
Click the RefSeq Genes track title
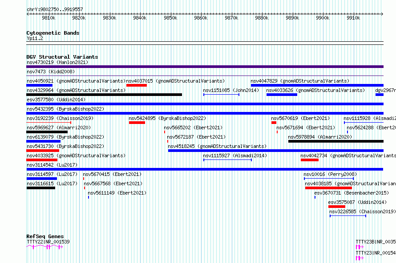click(45, 236)
